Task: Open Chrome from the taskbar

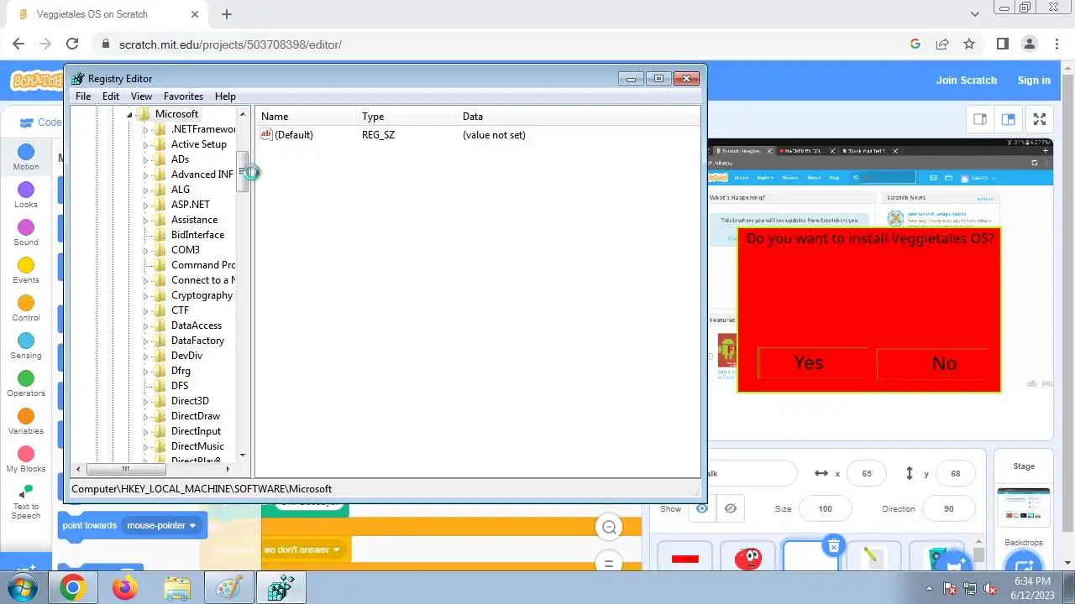Action: tap(72, 588)
